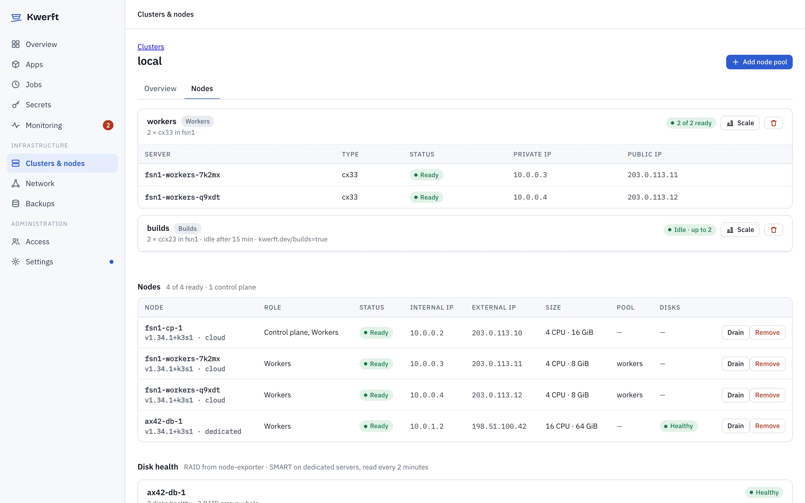805x503 pixels.
Task: Delete the builds pool via trash icon
Action: (773, 230)
